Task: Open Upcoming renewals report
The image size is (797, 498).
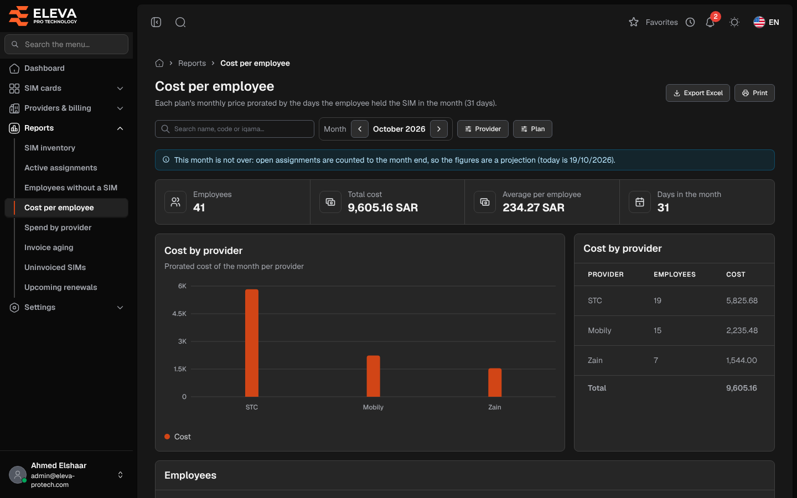Action: [61, 287]
